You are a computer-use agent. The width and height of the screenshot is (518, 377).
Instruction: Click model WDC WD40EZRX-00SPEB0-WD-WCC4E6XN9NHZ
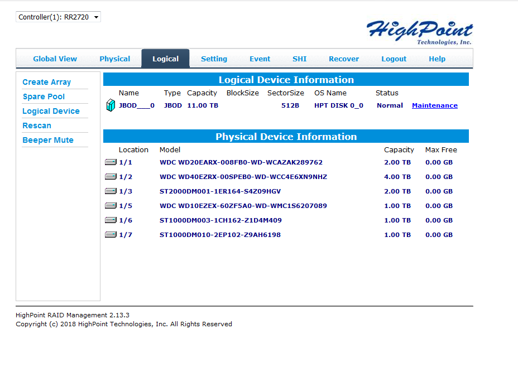pos(243,177)
